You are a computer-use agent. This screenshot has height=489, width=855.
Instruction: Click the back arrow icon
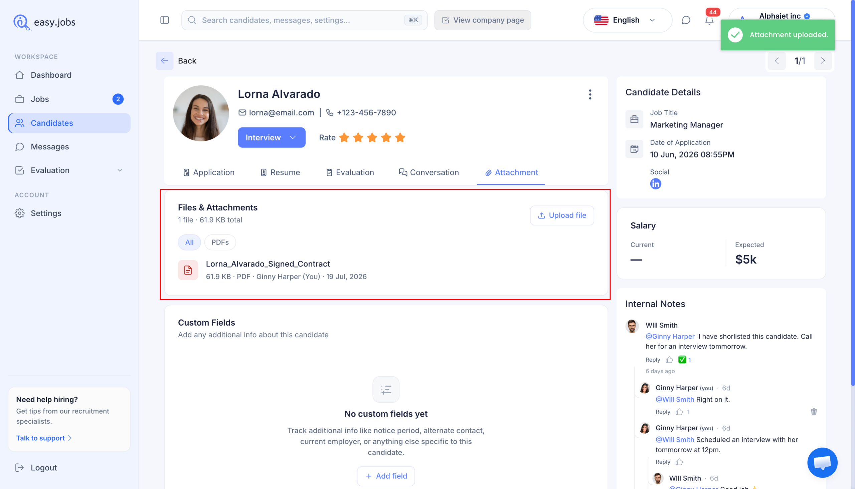pos(164,61)
